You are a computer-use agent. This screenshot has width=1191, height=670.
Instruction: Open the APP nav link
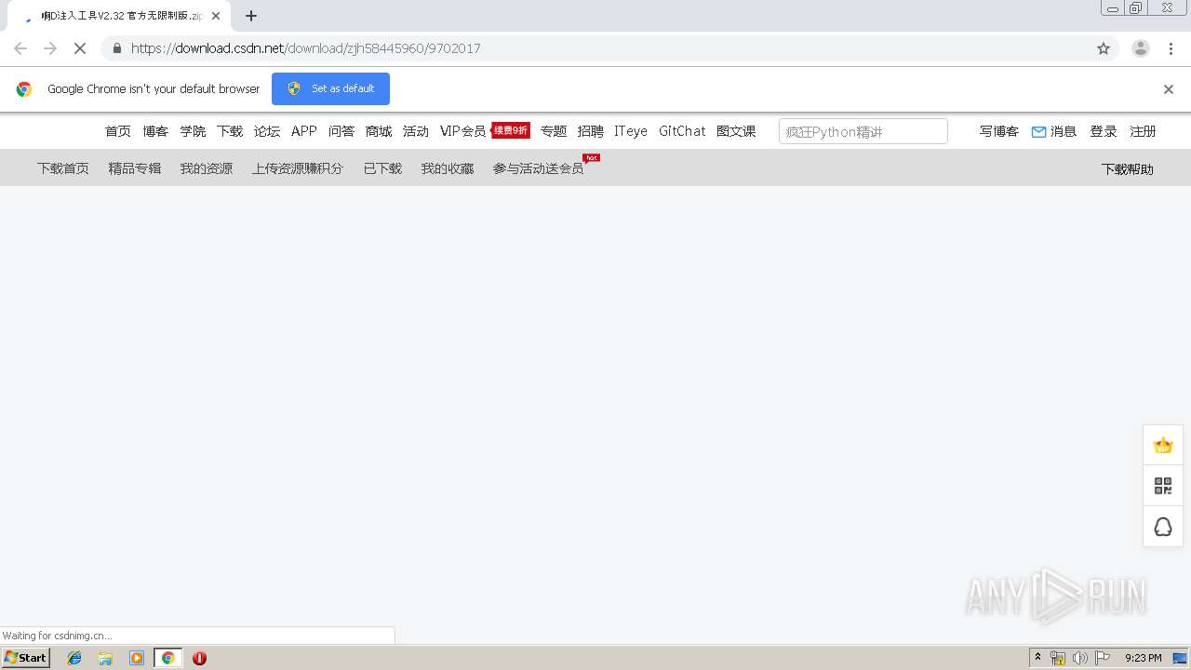tap(304, 131)
